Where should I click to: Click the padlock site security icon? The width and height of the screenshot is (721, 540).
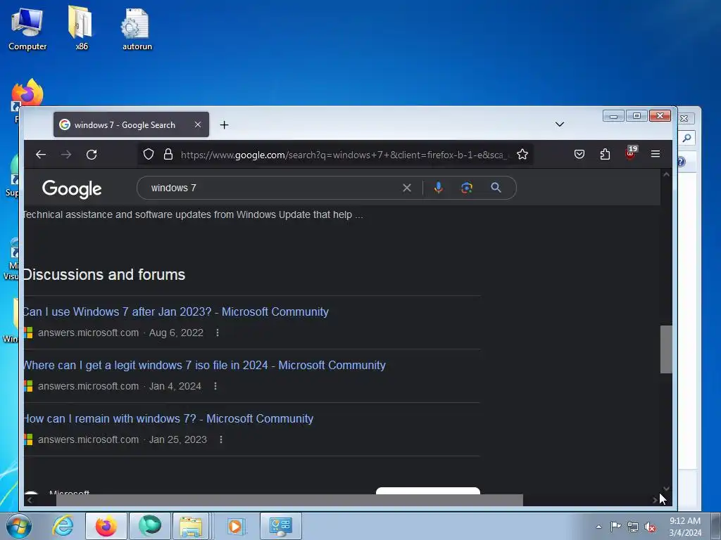click(168, 154)
